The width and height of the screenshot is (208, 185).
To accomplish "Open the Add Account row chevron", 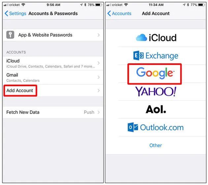I will click(98, 91).
